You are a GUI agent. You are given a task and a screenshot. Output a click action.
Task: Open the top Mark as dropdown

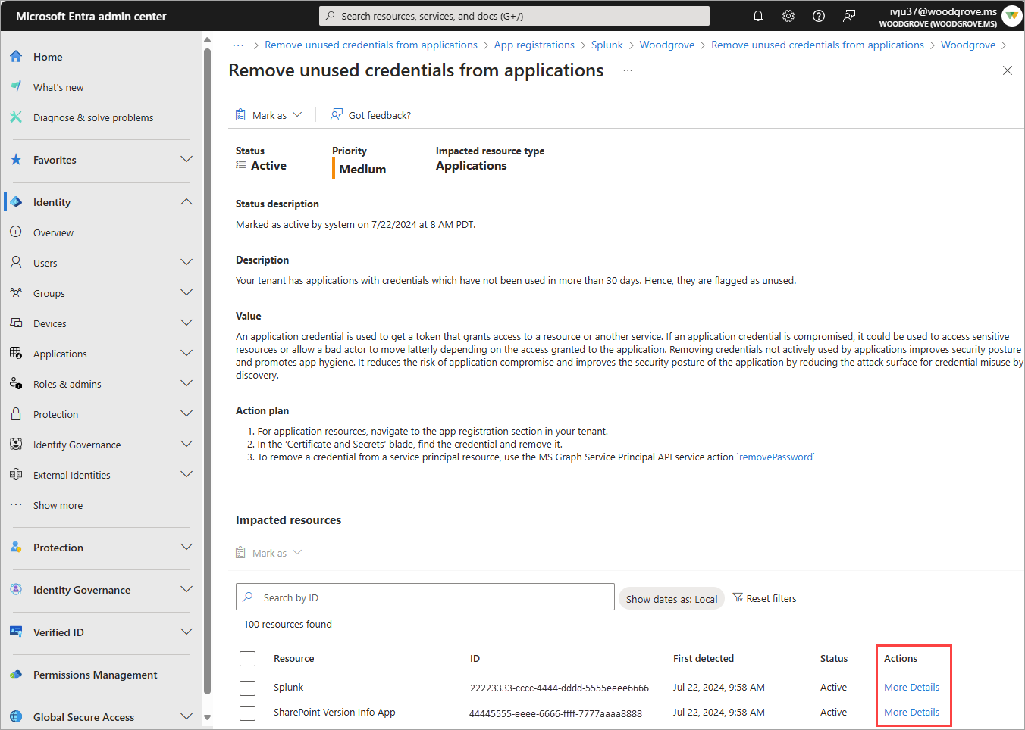pos(269,115)
